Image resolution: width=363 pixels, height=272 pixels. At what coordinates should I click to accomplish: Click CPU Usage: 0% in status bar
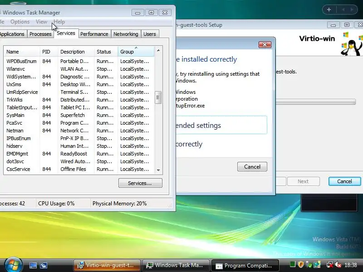coord(56,204)
